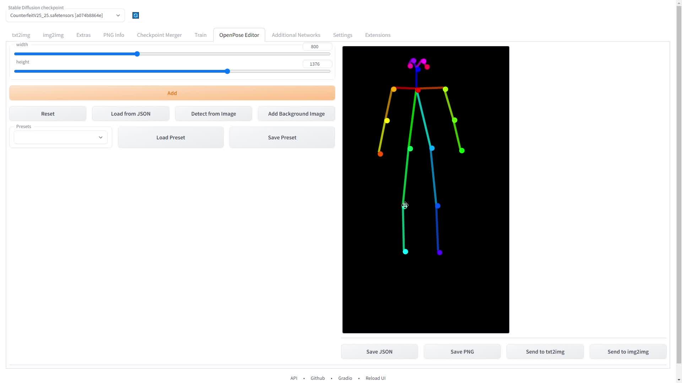Switch to the img2img tab
The height and width of the screenshot is (383, 682).
pyautogui.click(x=53, y=35)
